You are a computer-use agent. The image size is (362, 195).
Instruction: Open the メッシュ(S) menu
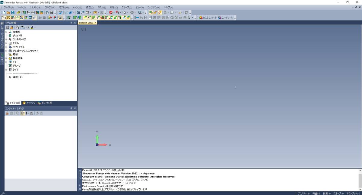pyautogui.click(x=77, y=7)
